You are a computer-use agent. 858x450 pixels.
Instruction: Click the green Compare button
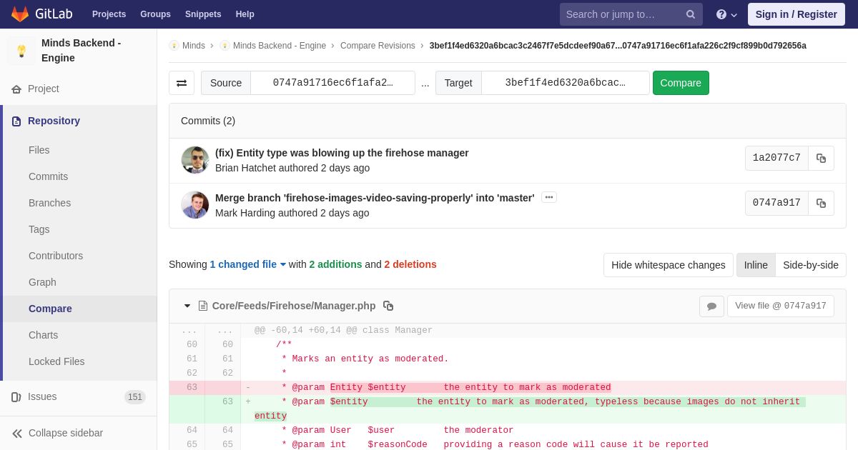(x=681, y=83)
